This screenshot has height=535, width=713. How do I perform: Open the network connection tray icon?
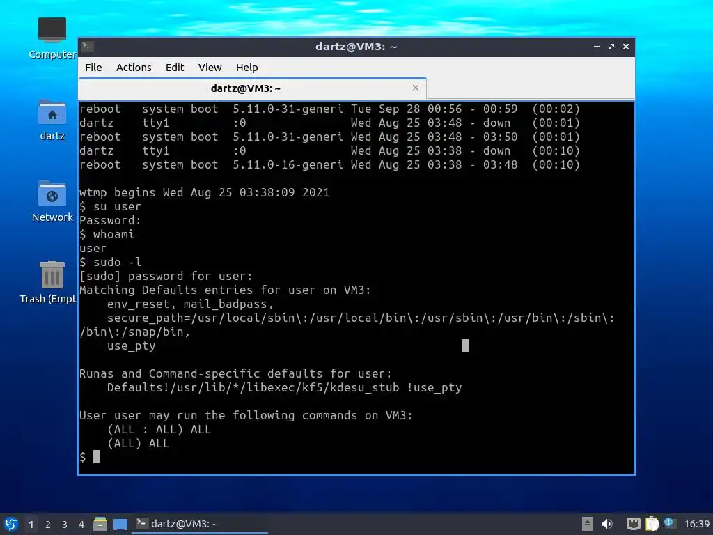tap(633, 524)
